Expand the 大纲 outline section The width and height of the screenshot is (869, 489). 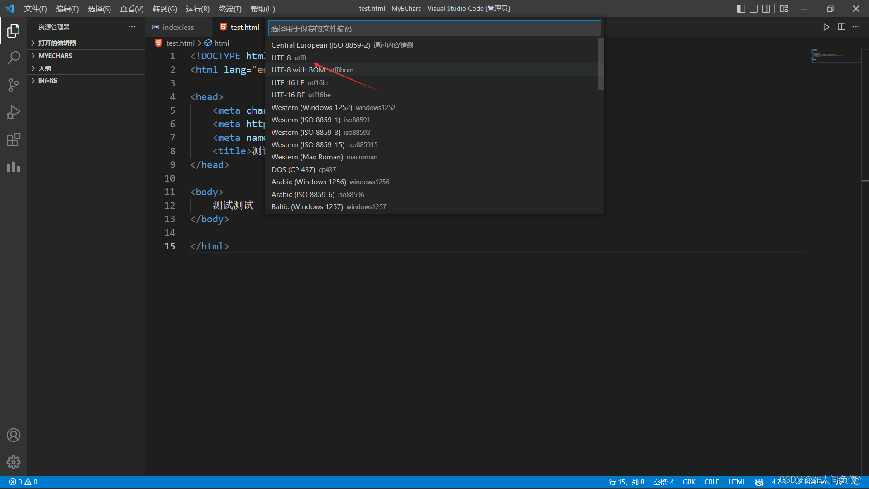[86, 68]
